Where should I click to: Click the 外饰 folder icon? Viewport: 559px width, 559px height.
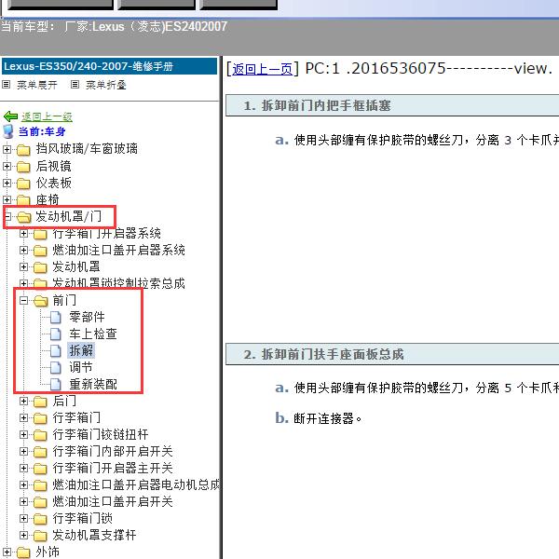(x=23, y=552)
